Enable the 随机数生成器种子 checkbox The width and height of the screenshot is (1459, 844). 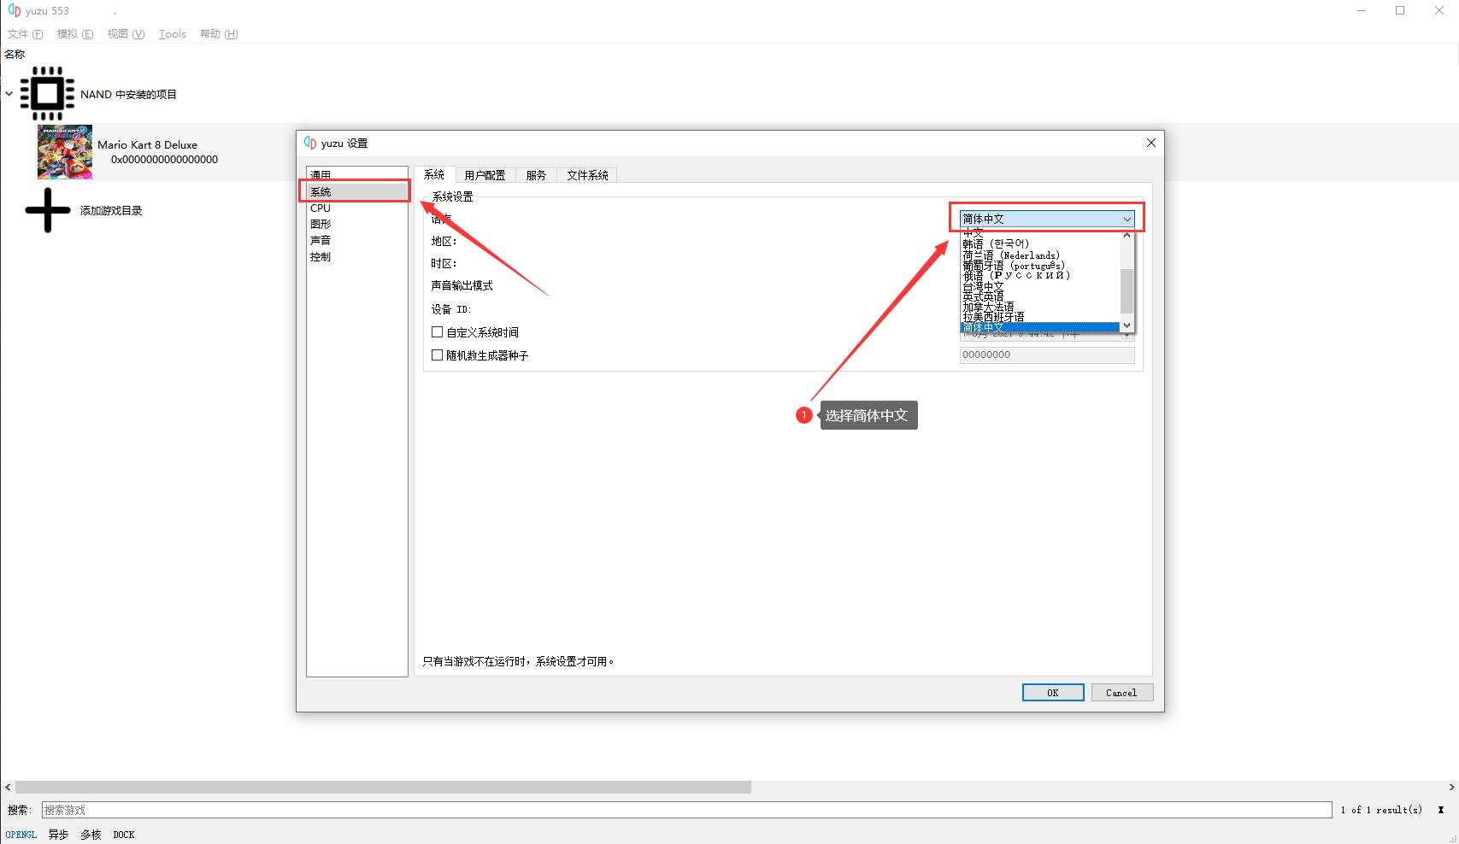(437, 355)
